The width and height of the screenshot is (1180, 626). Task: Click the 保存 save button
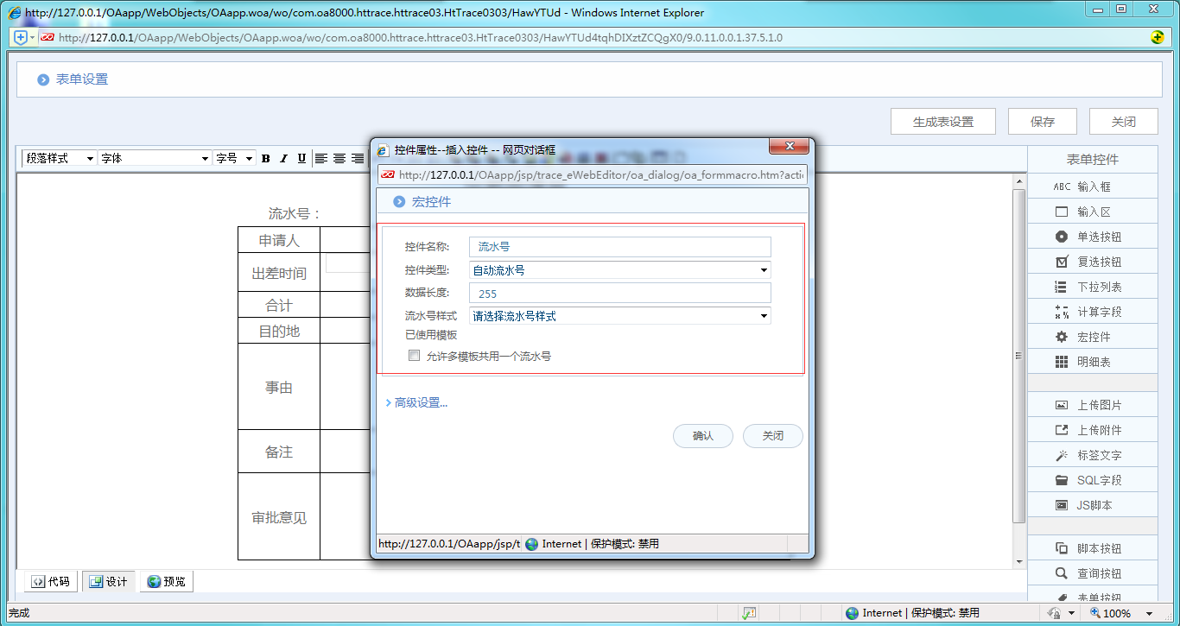[x=1043, y=122]
